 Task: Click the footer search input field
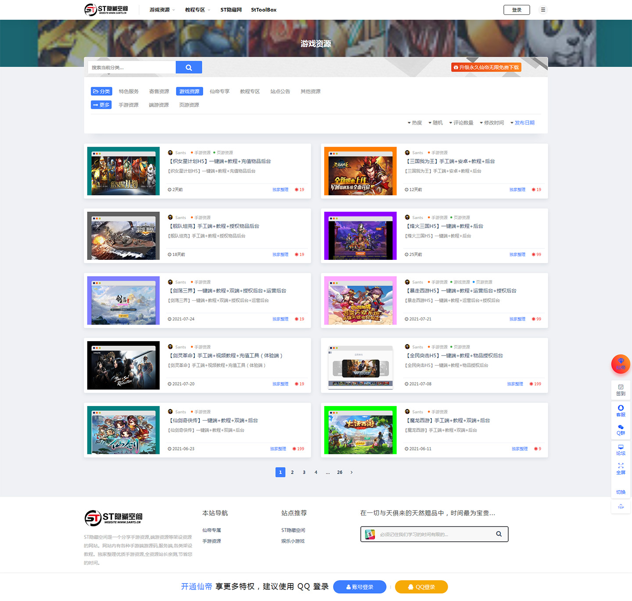coord(434,534)
